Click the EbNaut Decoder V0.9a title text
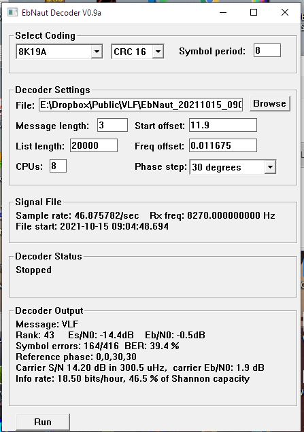 pos(61,13)
